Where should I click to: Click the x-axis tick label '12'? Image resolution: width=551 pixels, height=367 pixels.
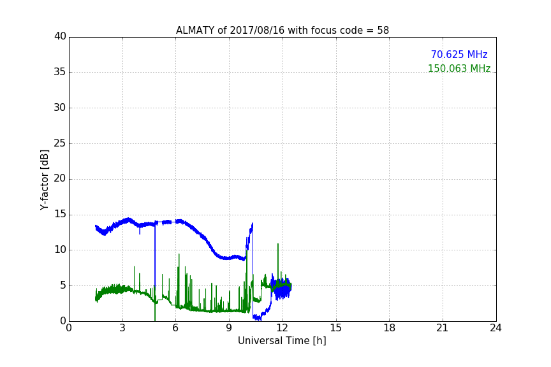[x=282, y=328]
